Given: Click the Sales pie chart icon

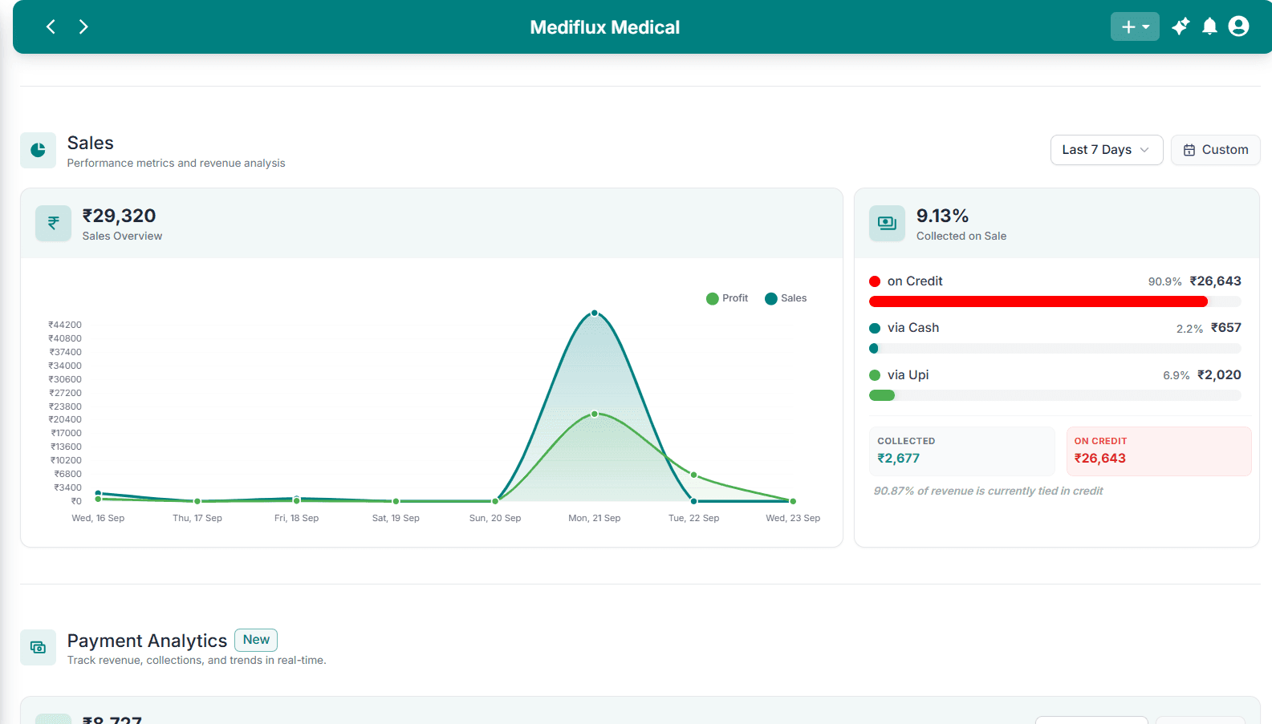Looking at the screenshot, I should tap(38, 150).
